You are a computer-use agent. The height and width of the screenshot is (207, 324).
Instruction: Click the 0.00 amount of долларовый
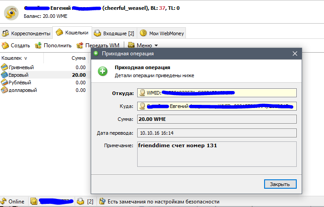80,90
